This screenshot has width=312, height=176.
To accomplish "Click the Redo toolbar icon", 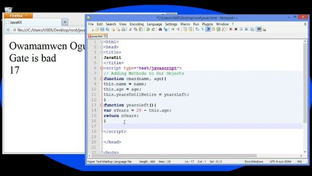I will [x=153, y=29].
